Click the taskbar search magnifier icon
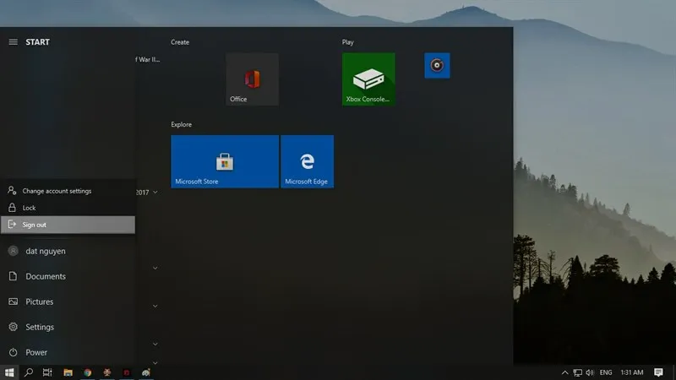This screenshot has height=380, width=676. point(29,372)
